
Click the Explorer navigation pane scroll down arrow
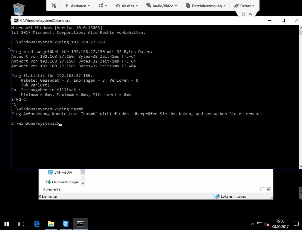[83, 183]
